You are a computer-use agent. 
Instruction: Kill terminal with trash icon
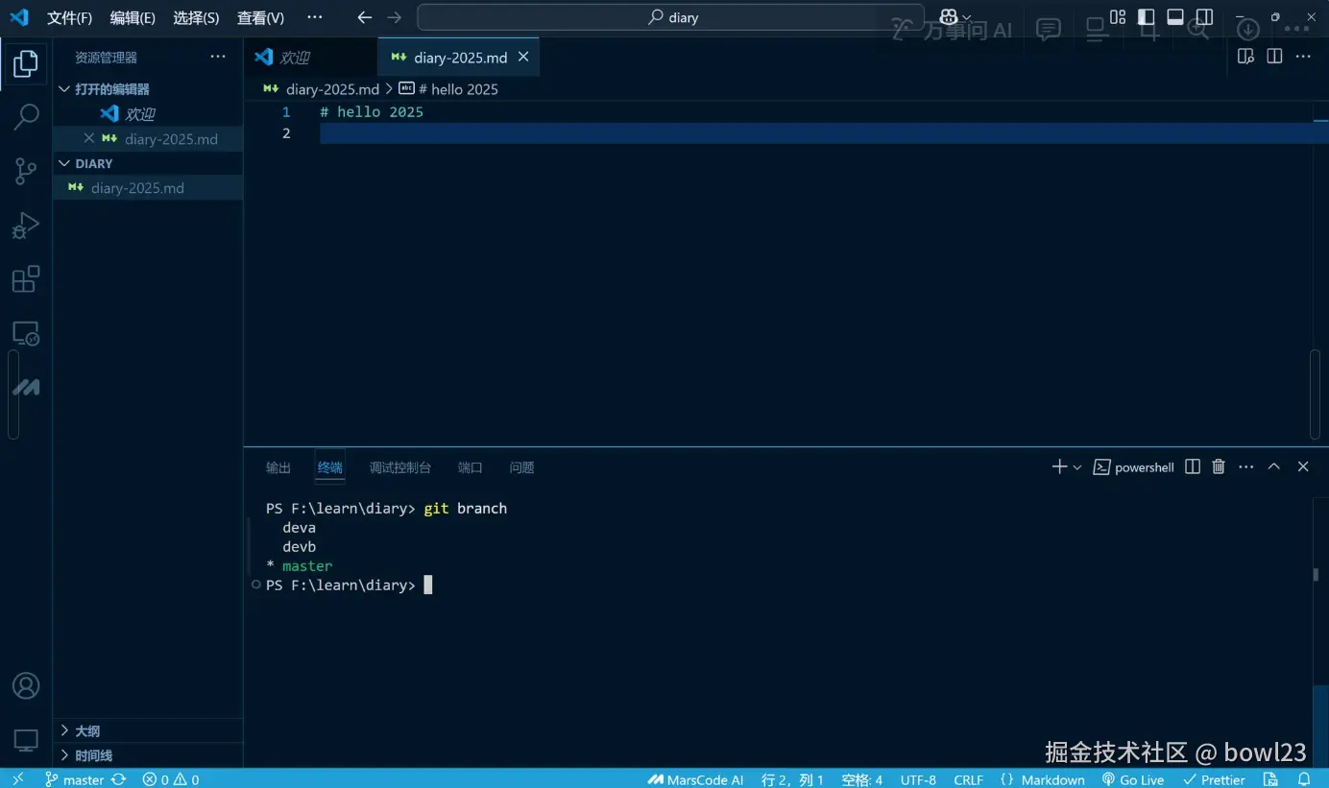coord(1219,466)
